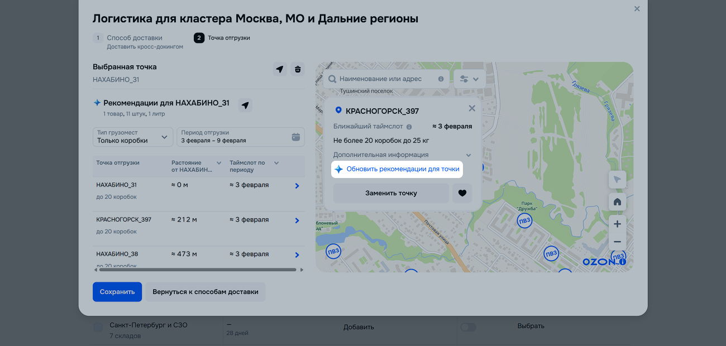Go to step 1 Способ доставки

(x=134, y=38)
